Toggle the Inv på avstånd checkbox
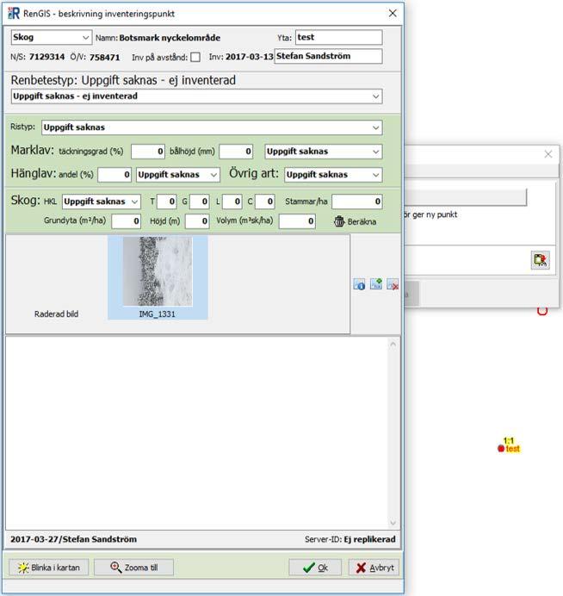Viewport: 563px width, 596px height. click(x=195, y=57)
